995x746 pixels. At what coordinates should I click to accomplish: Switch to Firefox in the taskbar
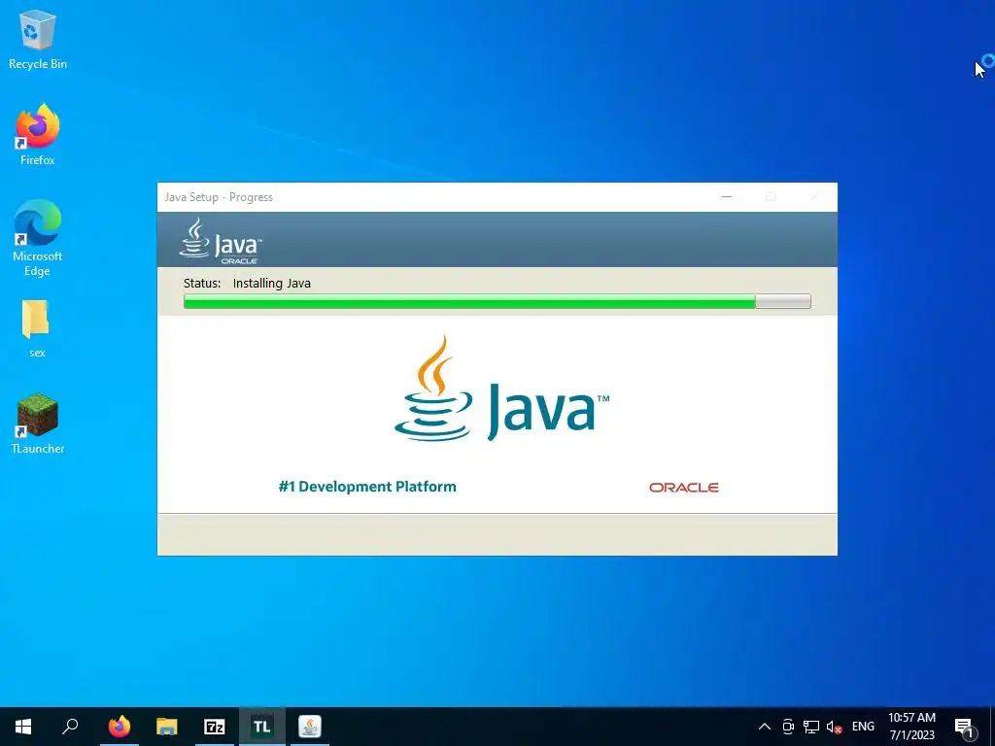tap(120, 727)
